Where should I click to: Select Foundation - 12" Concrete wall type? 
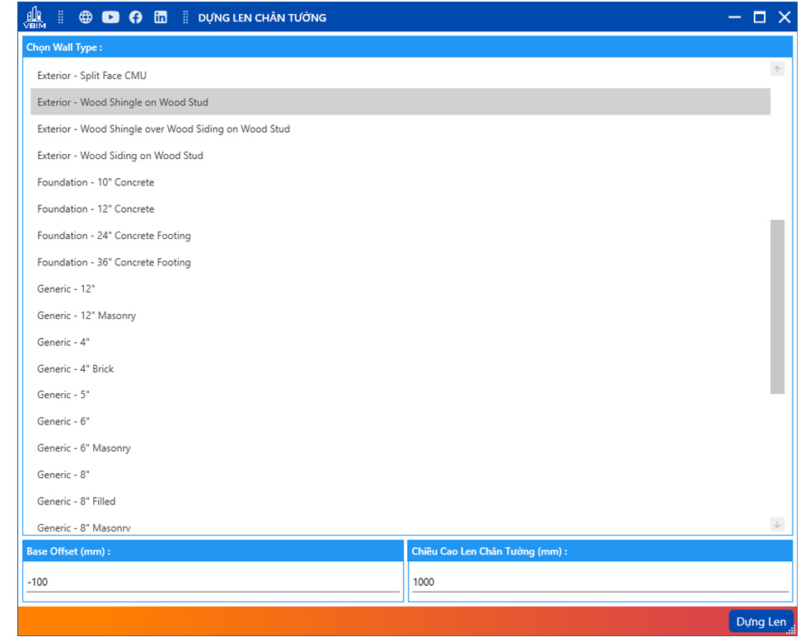tap(96, 209)
